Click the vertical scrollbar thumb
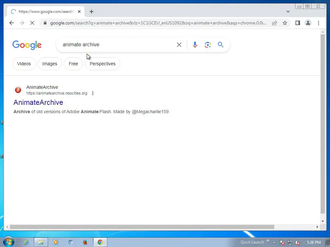The width and height of the screenshot is (330, 247). (323, 124)
